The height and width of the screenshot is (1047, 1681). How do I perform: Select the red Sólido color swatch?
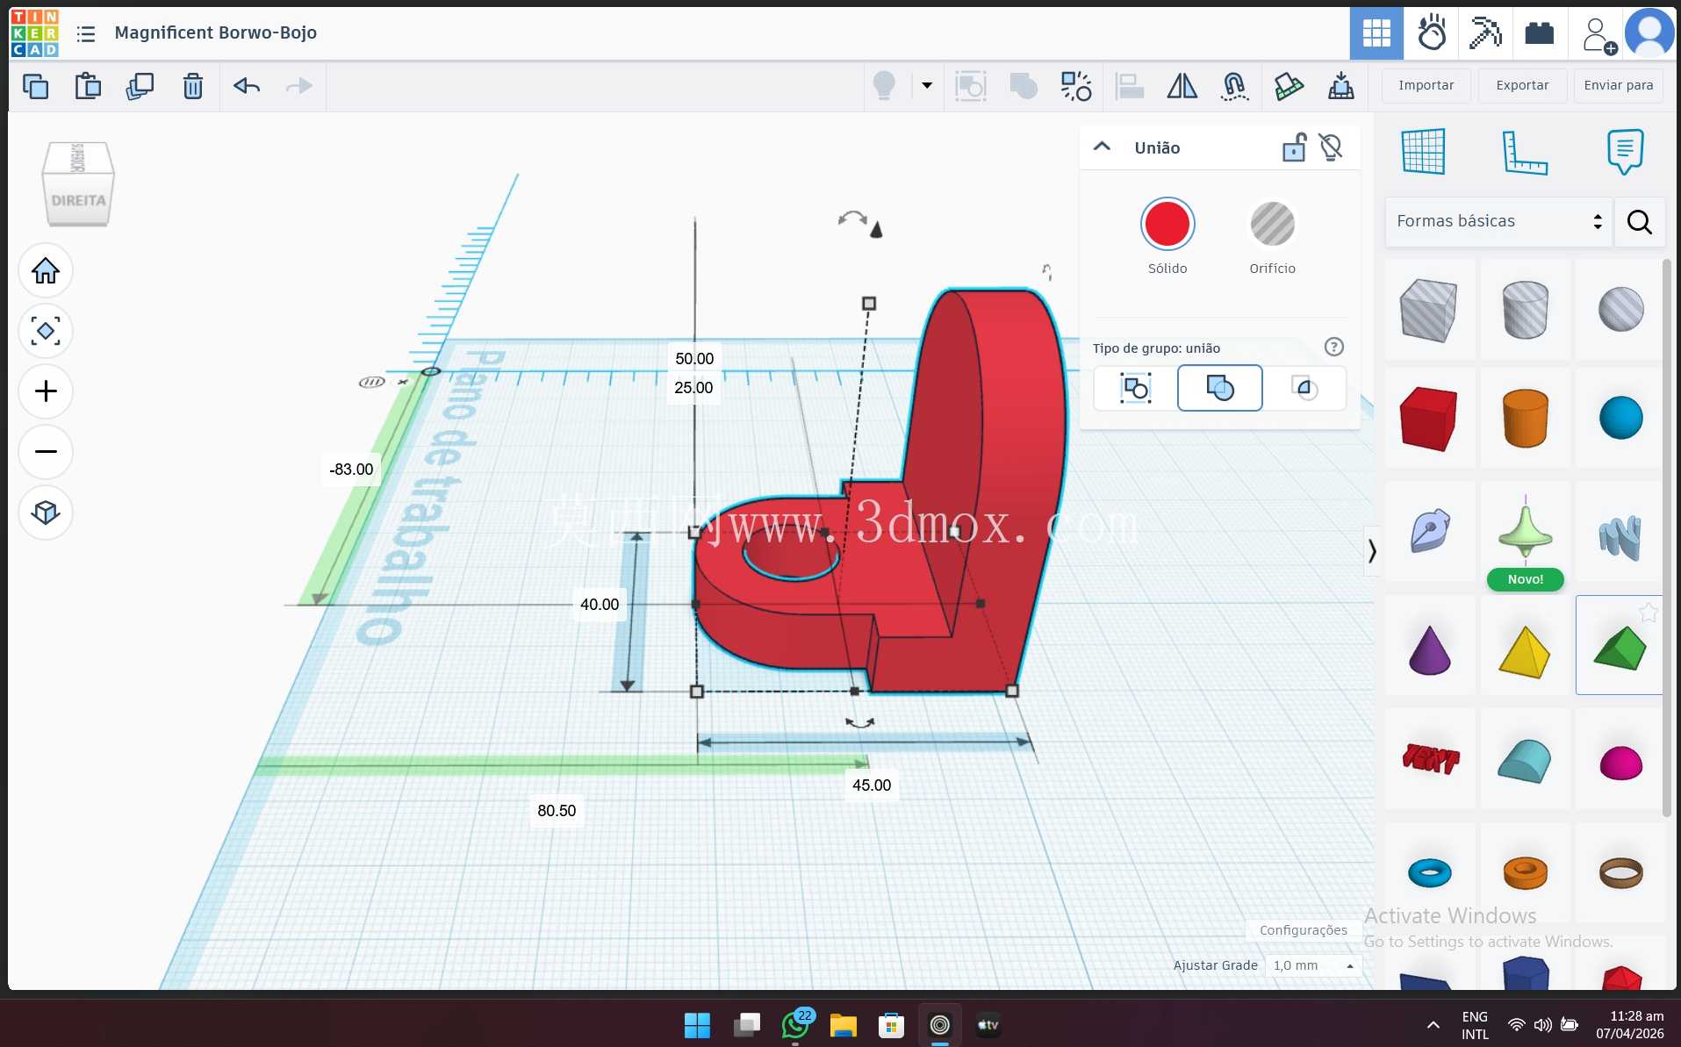1167,225
